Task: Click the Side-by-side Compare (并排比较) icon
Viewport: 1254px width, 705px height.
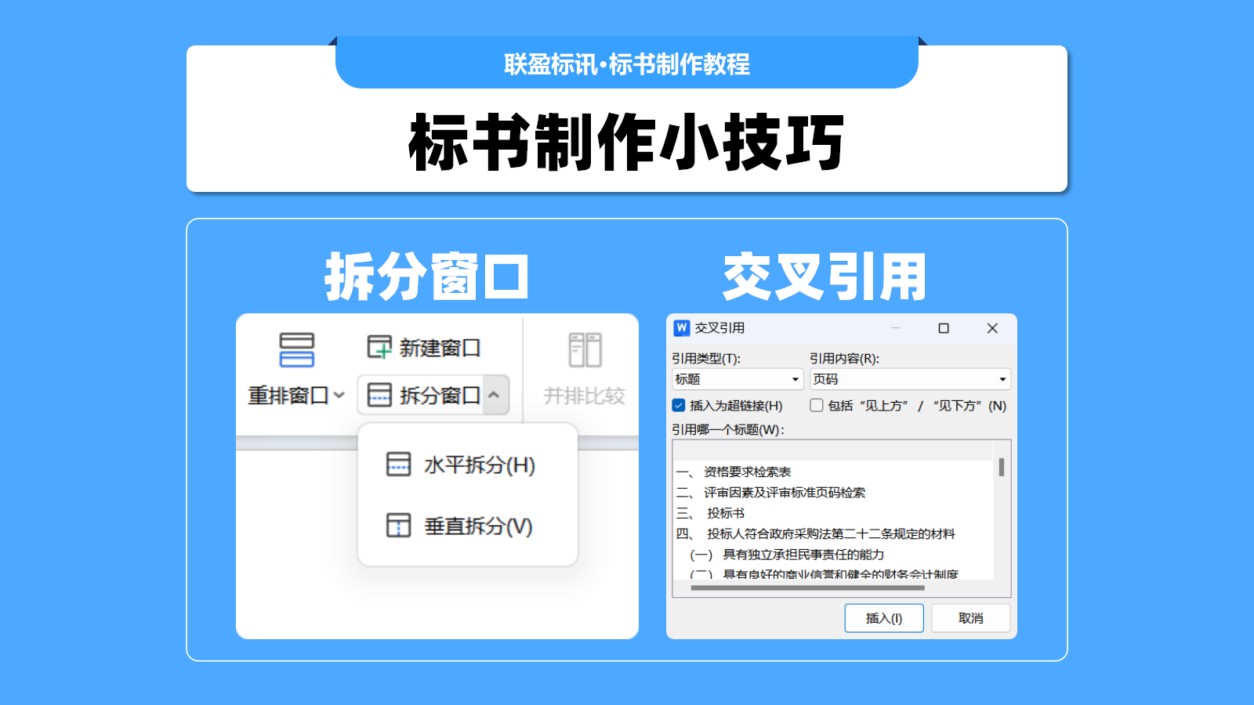Action: (585, 349)
